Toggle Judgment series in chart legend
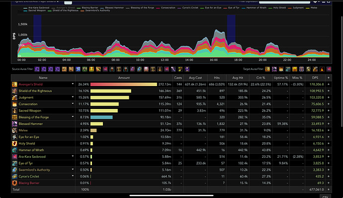Viewport: 343px width, 198px height. click(296, 7)
